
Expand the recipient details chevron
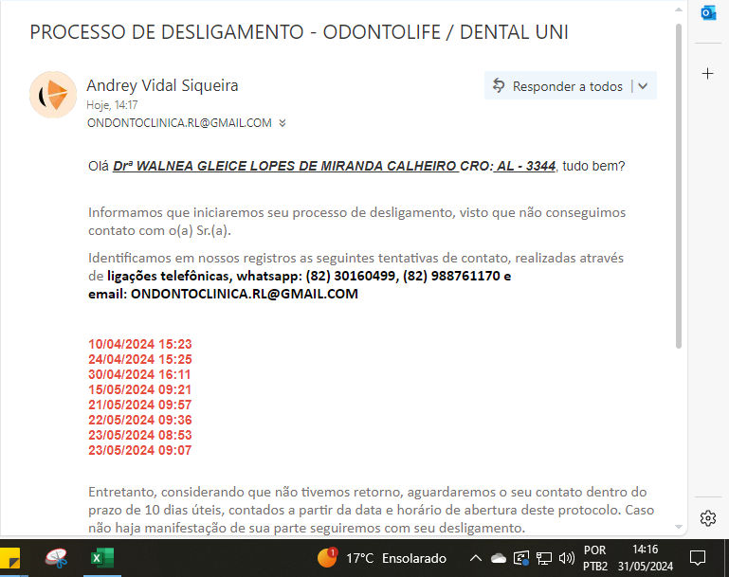pos(282,123)
